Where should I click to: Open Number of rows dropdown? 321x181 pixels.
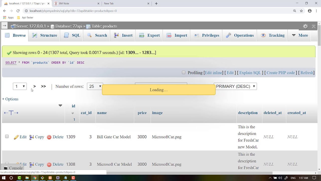pyautogui.click(x=95, y=86)
